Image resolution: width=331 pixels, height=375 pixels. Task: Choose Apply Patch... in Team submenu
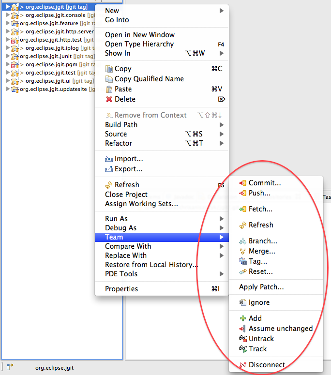click(276, 287)
